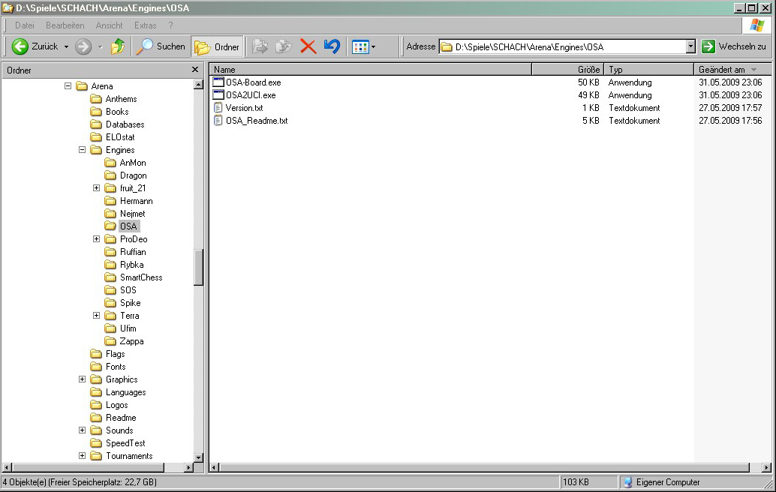Open the Ansicht menu

tap(109, 25)
